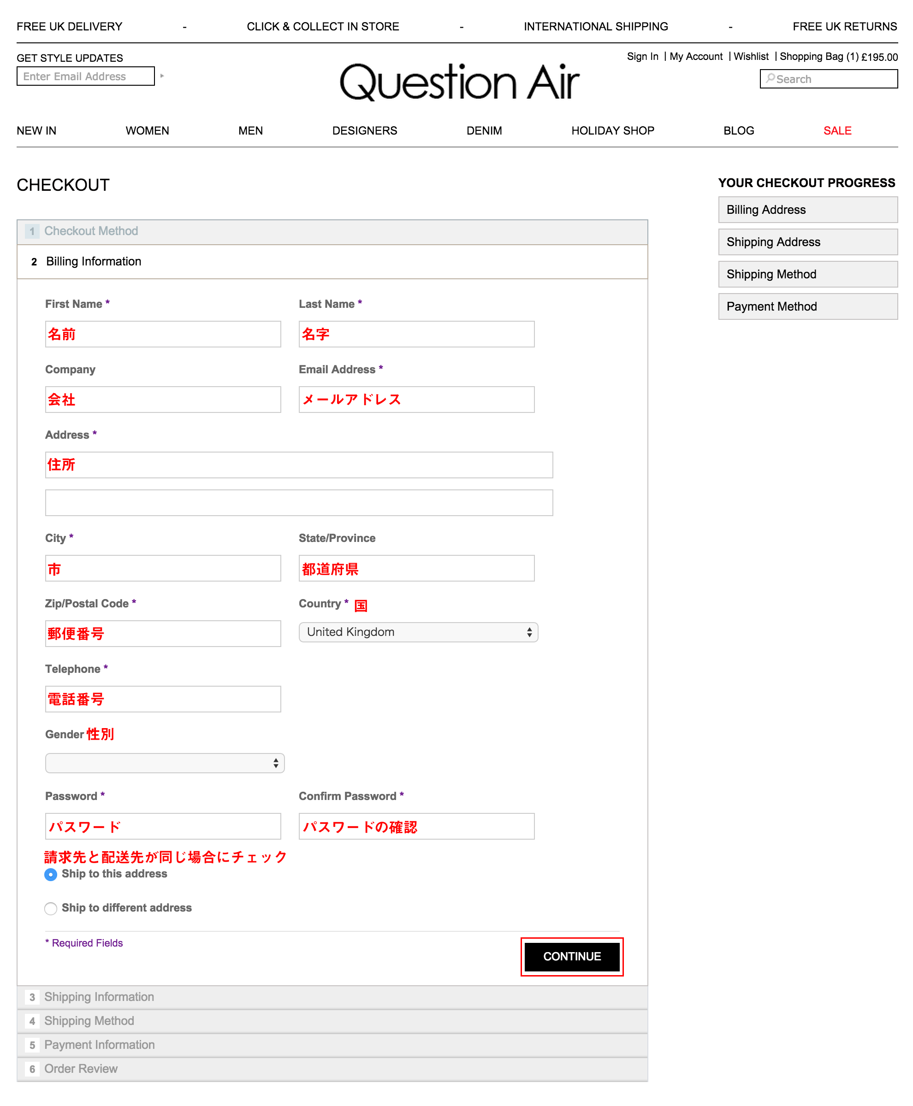Click Payment Method progress item
Image resolution: width=913 pixels, height=1106 pixels.
pos(807,306)
